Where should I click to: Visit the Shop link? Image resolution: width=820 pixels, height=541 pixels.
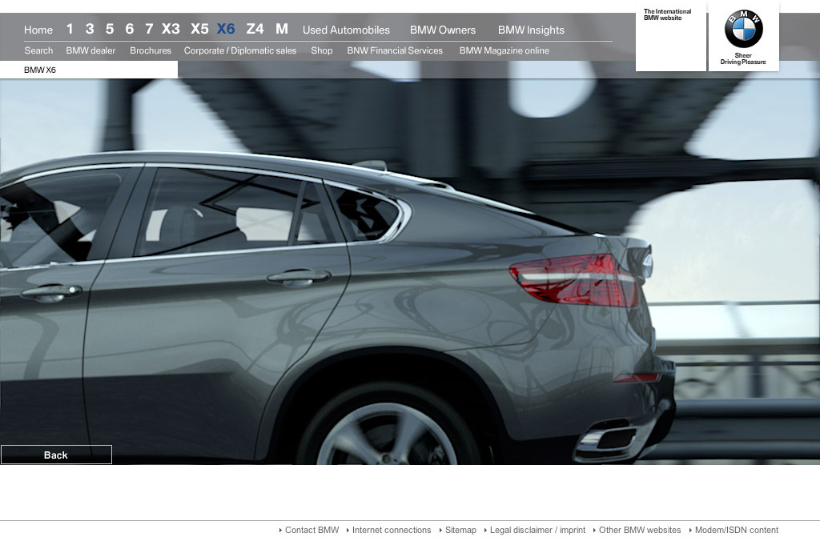322,50
